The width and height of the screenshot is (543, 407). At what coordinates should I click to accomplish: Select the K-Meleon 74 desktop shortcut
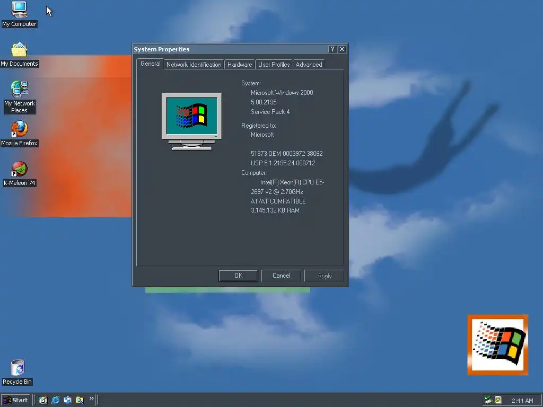(19, 174)
